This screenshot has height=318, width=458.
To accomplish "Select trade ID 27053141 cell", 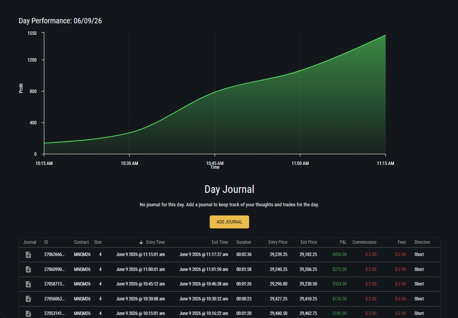I will [x=54, y=313].
